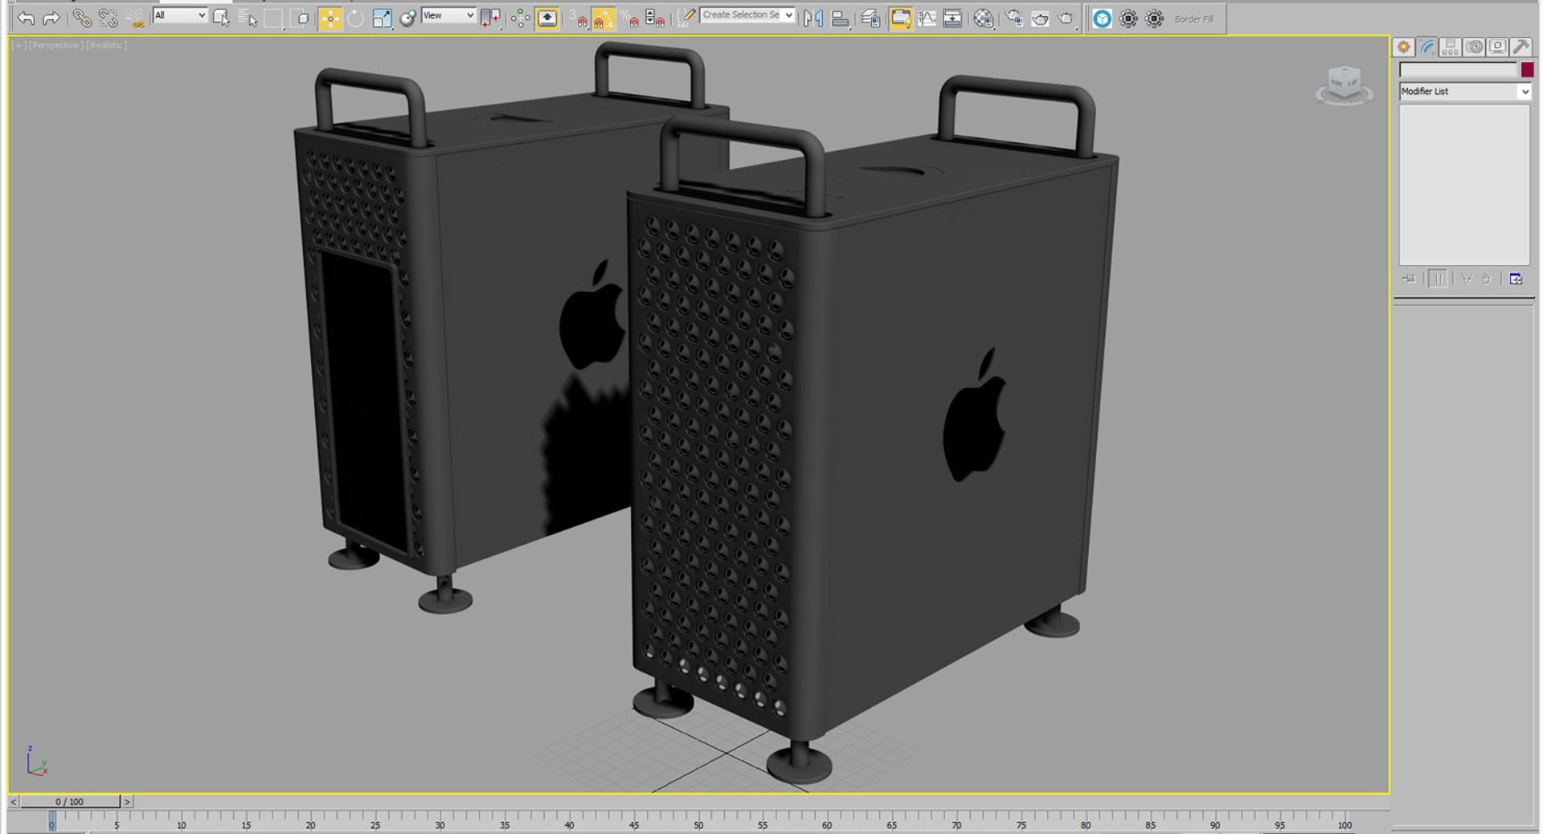The image size is (1543, 834).
Task: Switch to the Hierarchy panel tab
Action: [1450, 47]
